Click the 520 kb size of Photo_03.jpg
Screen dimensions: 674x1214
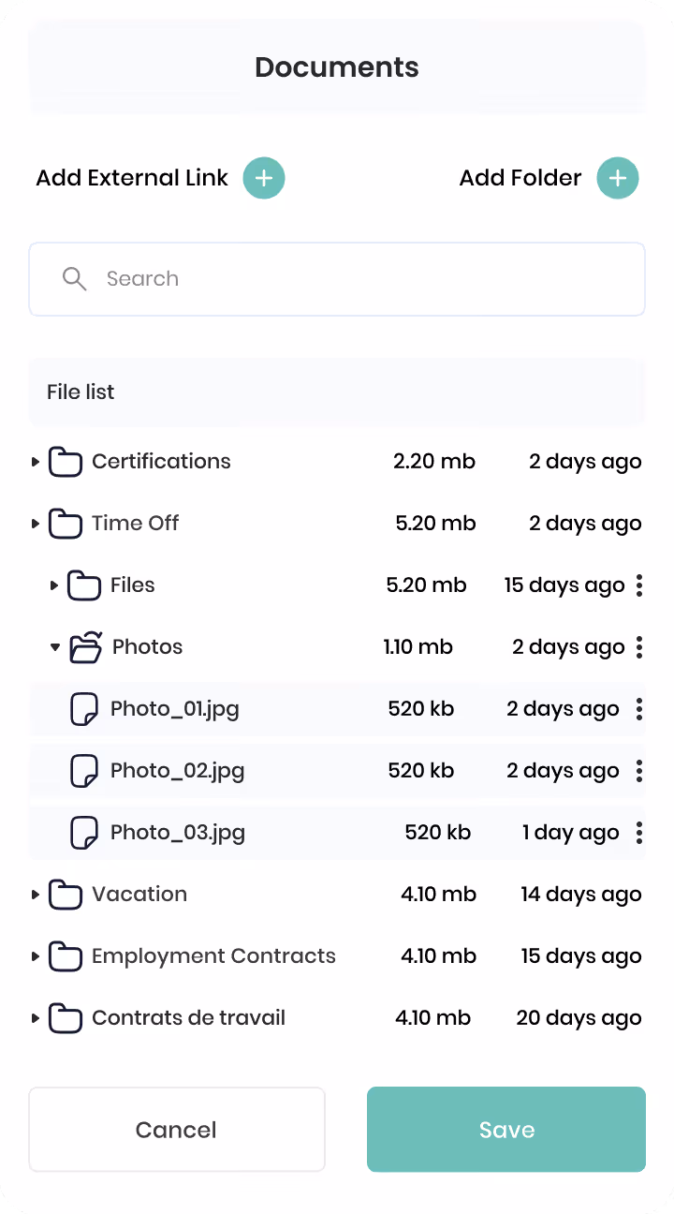coord(438,833)
